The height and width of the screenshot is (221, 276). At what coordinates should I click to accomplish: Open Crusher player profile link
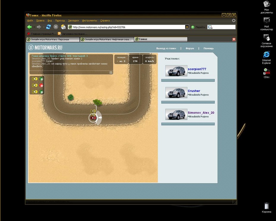tap(194, 91)
